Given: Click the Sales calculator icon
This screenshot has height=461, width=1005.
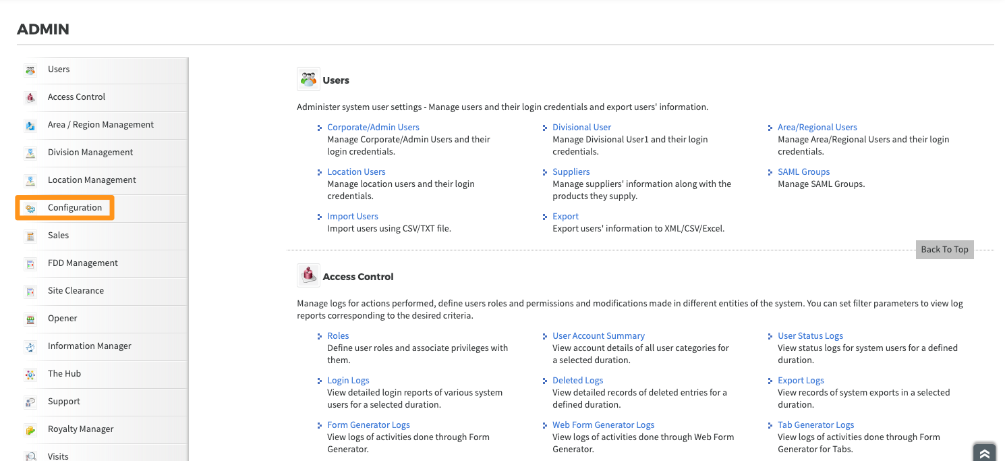Looking at the screenshot, I should pyautogui.click(x=30, y=236).
